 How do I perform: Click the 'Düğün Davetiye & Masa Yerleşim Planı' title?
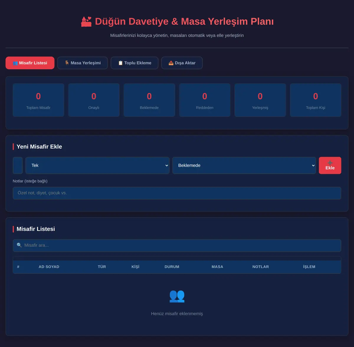point(184,22)
